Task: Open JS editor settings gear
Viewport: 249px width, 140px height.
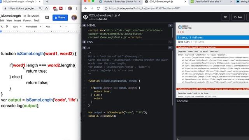Action: [x=84, y=48]
